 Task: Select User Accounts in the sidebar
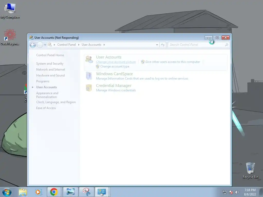tap(46, 87)
